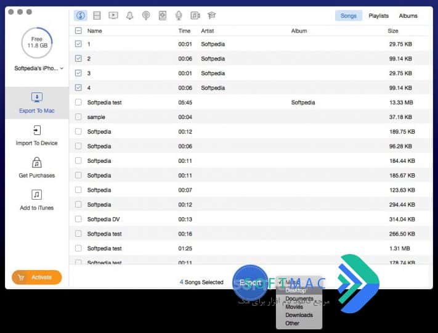Choose Music in export destination menu
The height and width of the screenshot is (333, 438).
(x=299, y=282)
